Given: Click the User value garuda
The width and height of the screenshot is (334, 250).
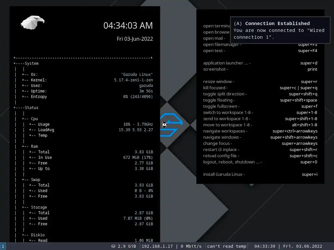Looking at the screenshot, I should point(146,86).
